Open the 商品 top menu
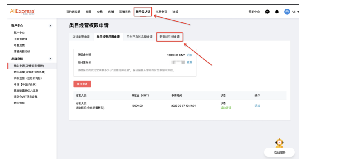Viewport: 339px width, 164px height. (x=89, y=12)
